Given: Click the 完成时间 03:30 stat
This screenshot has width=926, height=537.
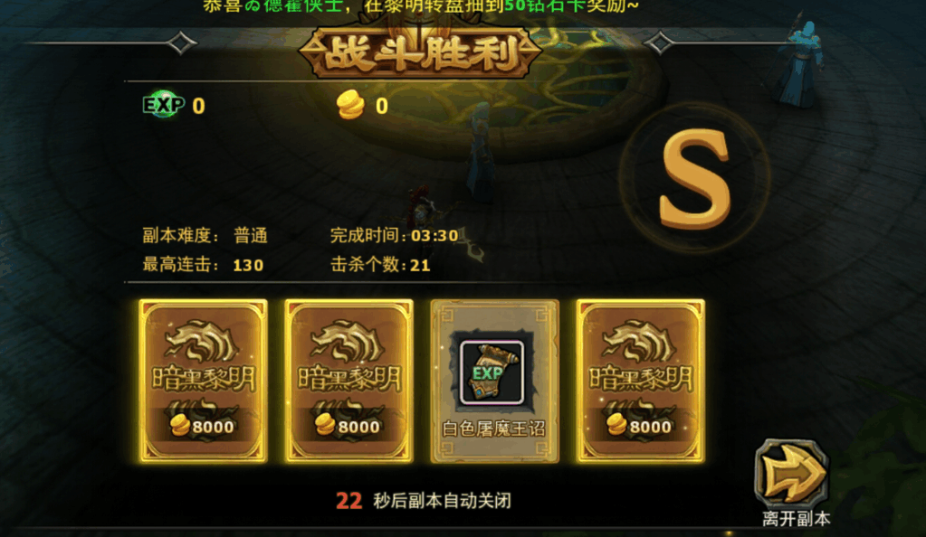Looking at the screenshot, I should pos(395,235).
